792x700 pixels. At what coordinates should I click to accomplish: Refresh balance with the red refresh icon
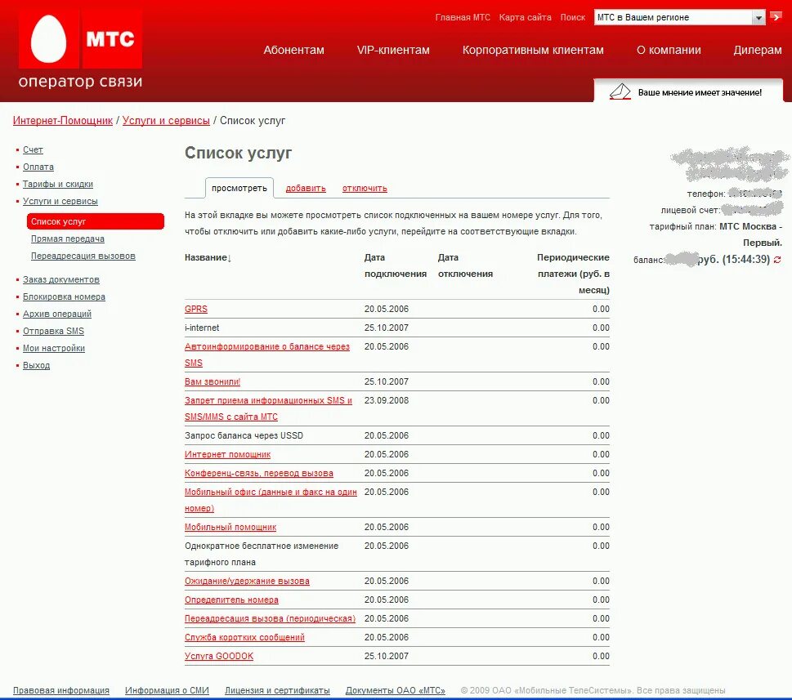(x=777, y=260)
